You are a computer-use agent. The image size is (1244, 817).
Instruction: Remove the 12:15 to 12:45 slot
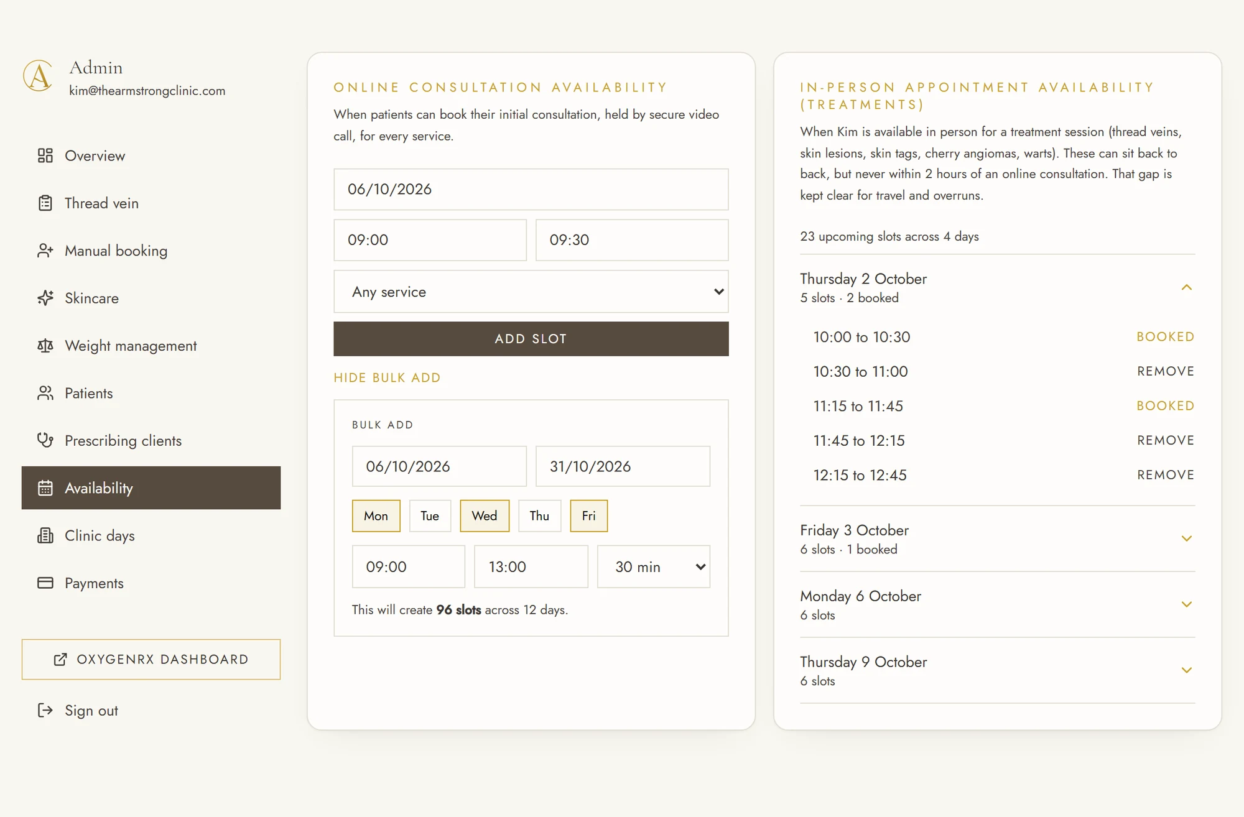click(x=1166, y=475)
